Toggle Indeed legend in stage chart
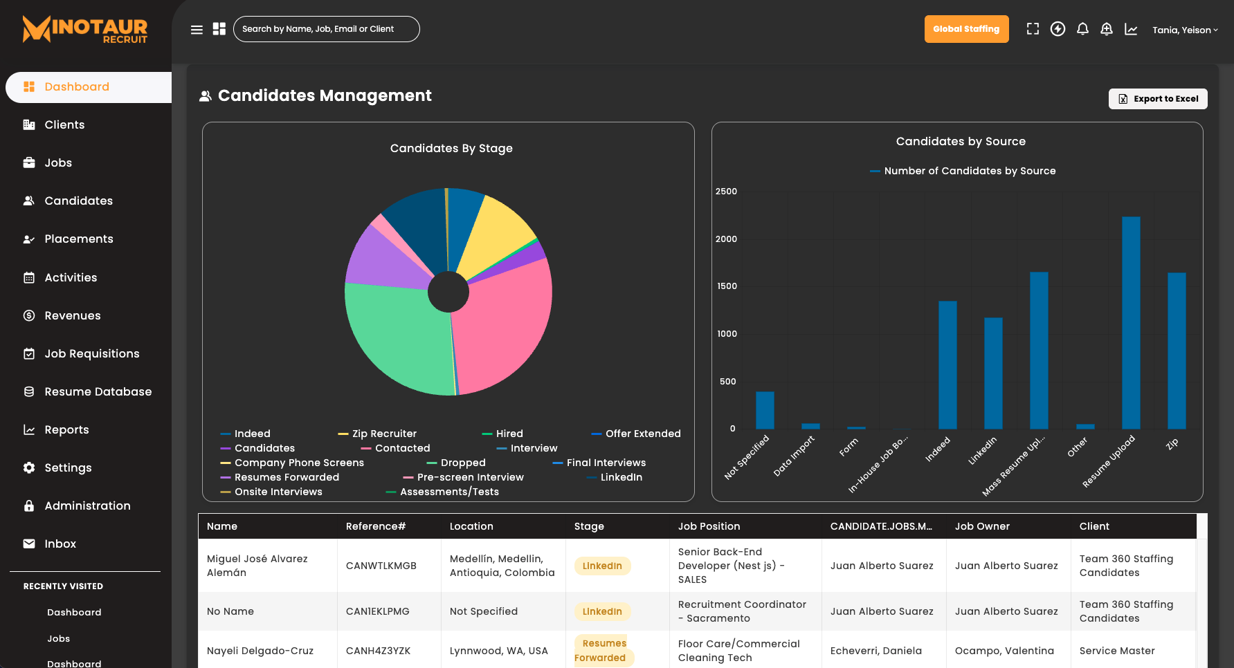The width and height of the screenshot is (1234, 668). 246,434
